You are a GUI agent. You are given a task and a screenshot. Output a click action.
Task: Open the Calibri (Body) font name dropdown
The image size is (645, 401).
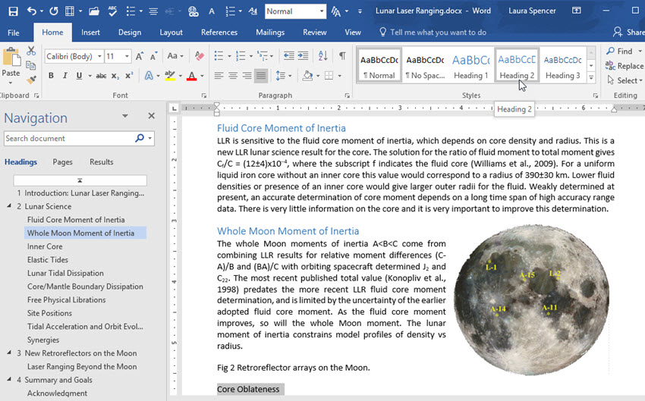99,56
